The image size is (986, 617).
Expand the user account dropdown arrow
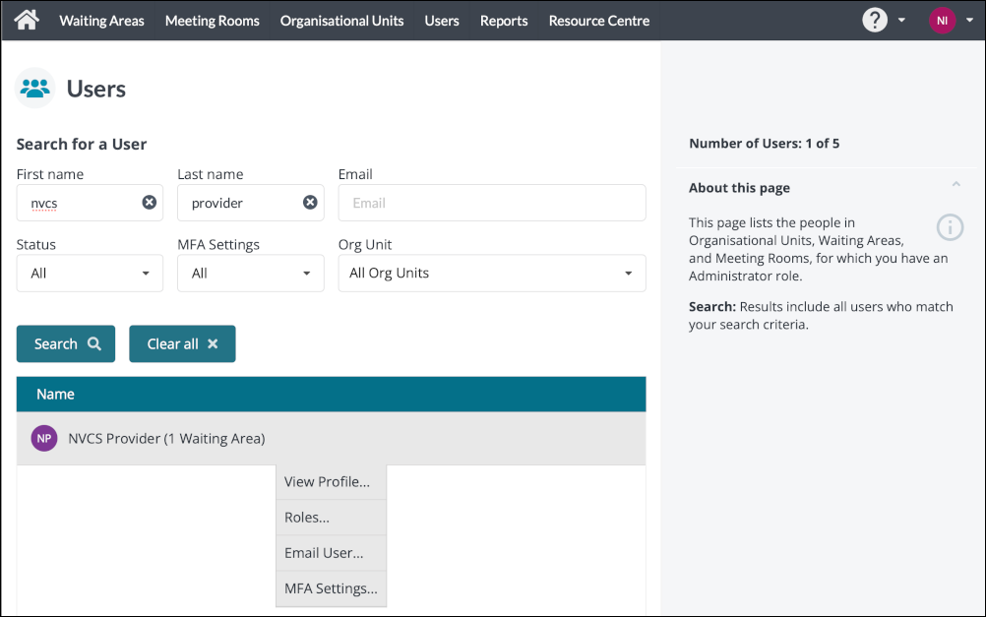[x=969, y=20]
